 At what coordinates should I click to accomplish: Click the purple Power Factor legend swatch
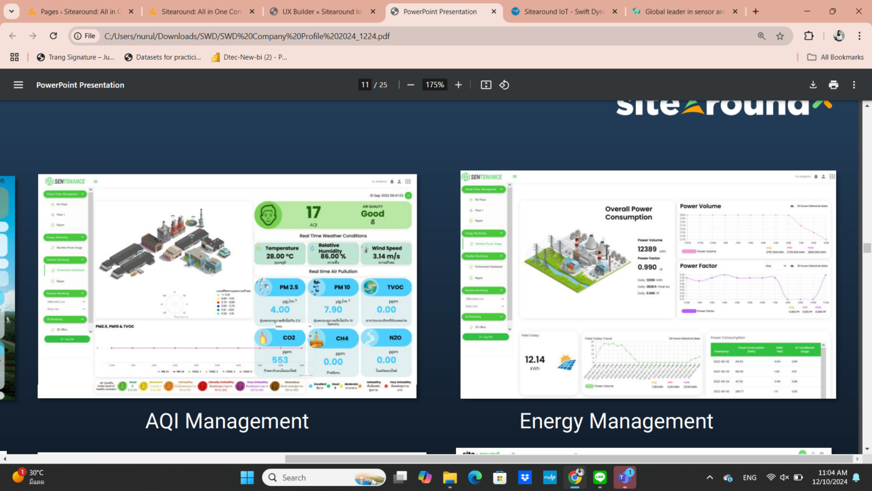click(x=690, y=310)
